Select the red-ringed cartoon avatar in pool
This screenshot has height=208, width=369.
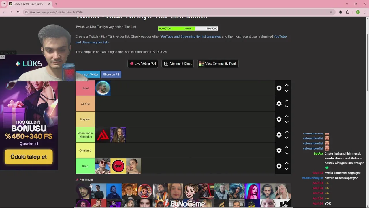tap(145, 191)
